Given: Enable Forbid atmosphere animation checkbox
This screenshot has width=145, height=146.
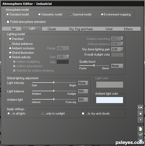Looking at the screenshot, I should coord(8,22).
